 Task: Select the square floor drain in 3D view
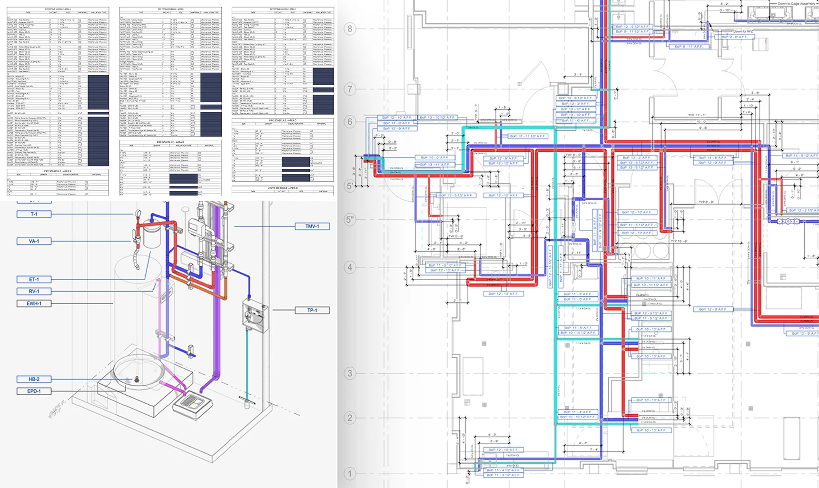pyautogui.click(x=192, y=405)
